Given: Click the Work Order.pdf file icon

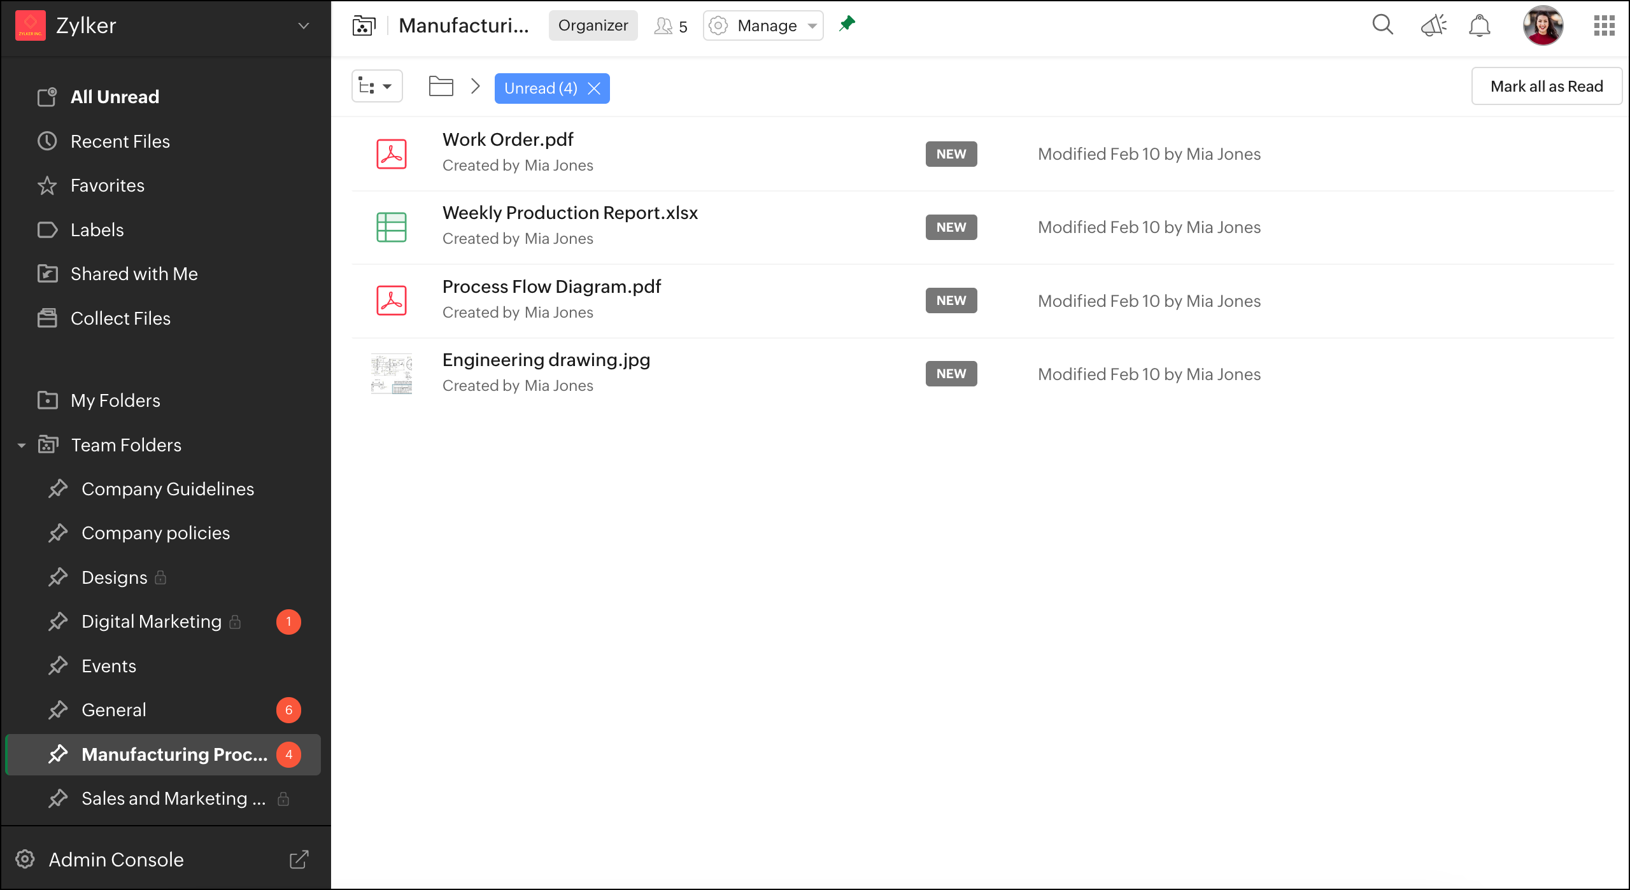Looking at the screenshot, I should coord(392,154).
